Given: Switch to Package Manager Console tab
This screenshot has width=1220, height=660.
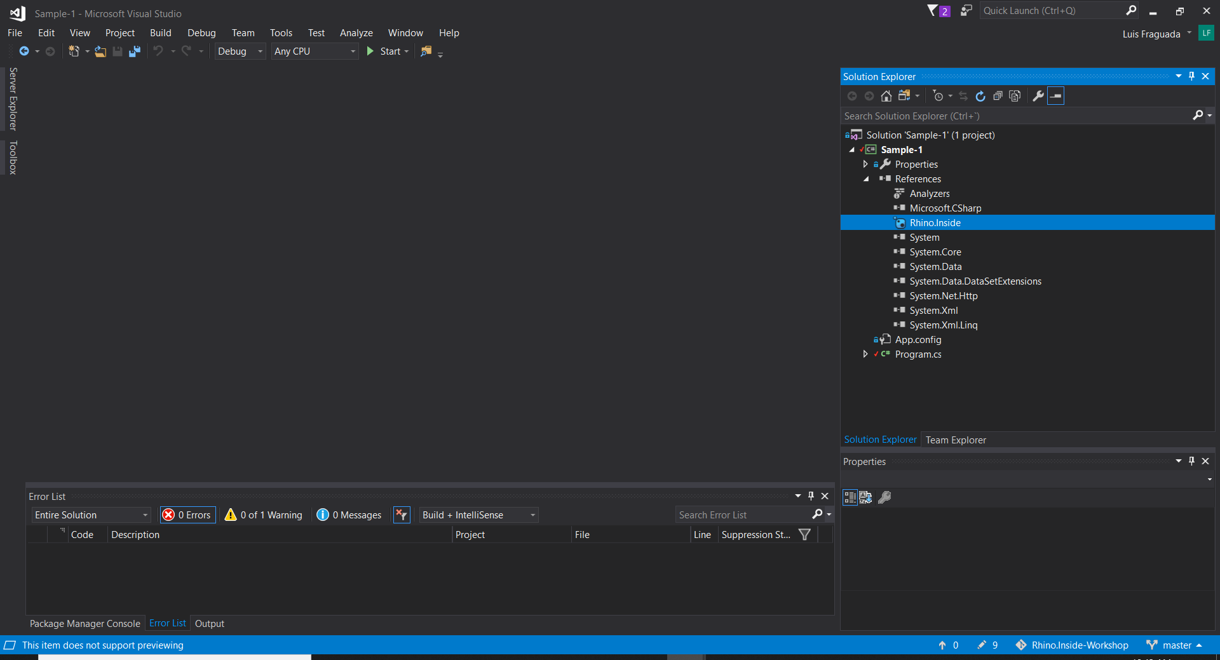Looking at the screenshot, I should point(85,624).
